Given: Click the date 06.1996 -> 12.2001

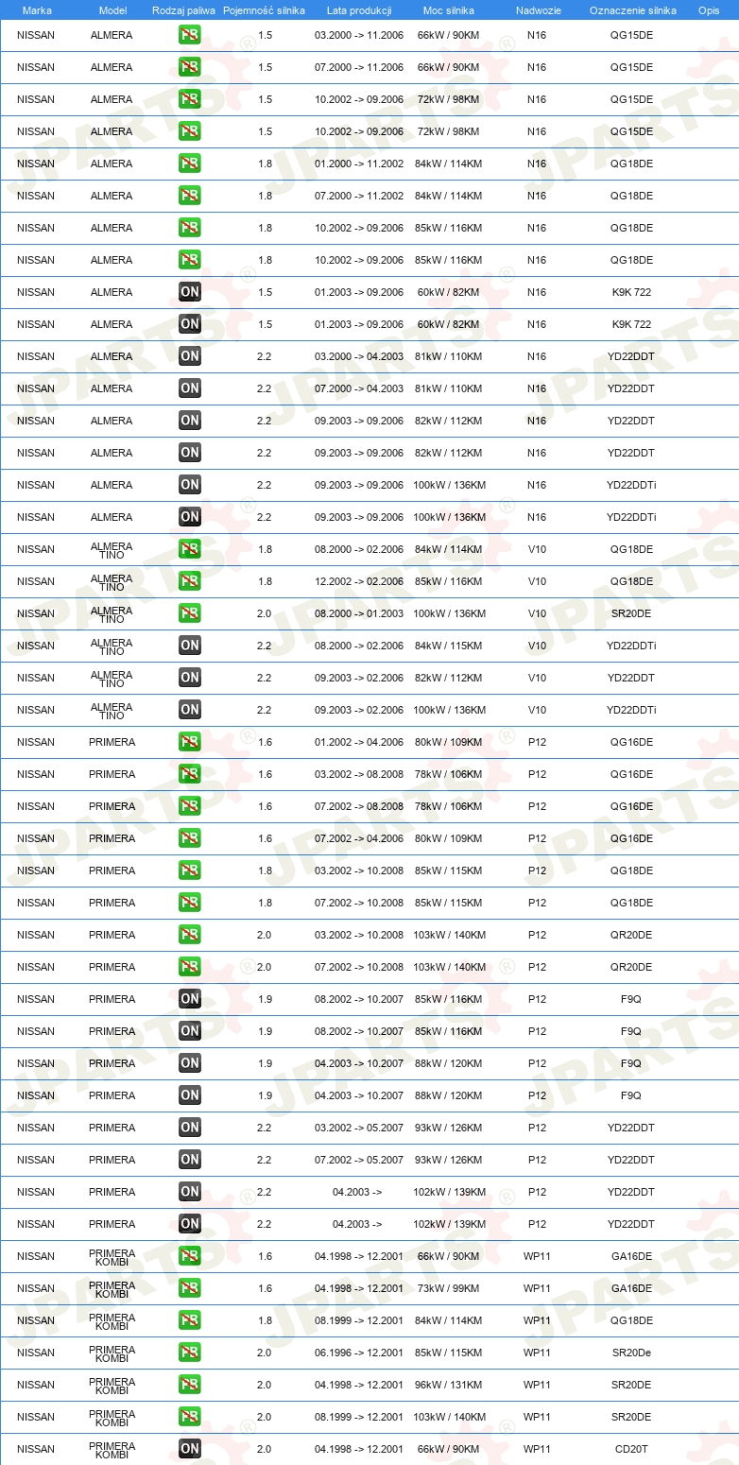Looking at the screenshot, I should (x=359, y=1353).
